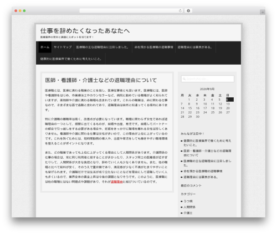Screen dimensions: 277x234
Task: Click the article heading 医師・看護師・介護士などの退職理由について
Action: tap(101, 80)
